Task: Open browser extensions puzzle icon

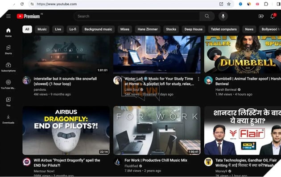Action: coord(266,4)
